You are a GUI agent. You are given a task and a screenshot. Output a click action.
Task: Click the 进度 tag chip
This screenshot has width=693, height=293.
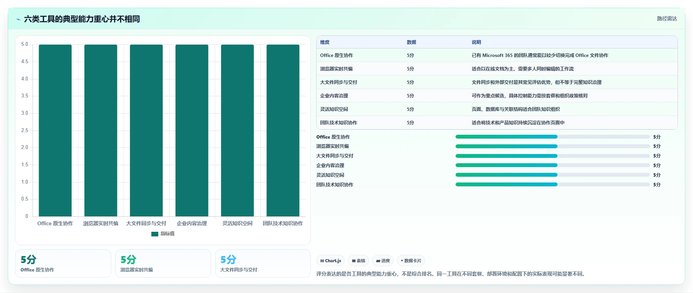(383, 261)
